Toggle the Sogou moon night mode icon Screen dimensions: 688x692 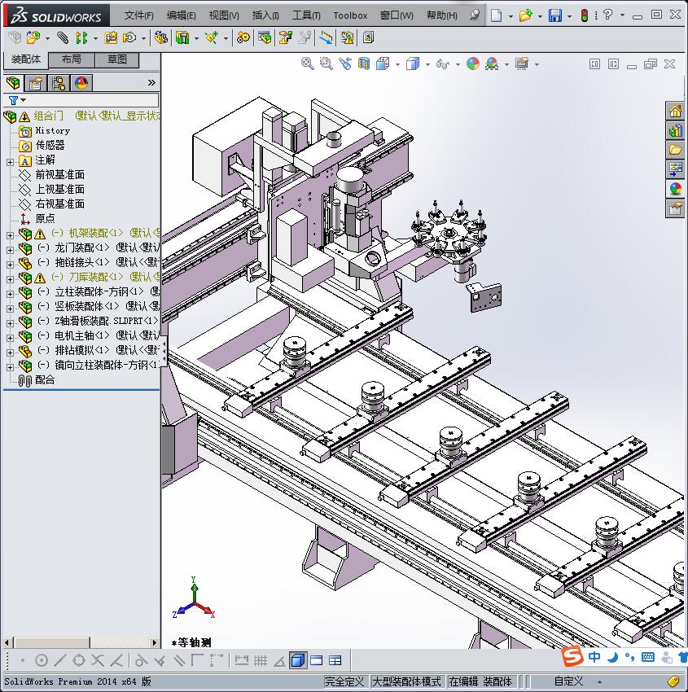point(612,657)
